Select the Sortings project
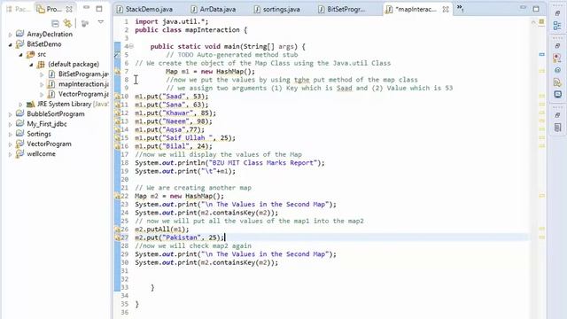Viewport: 567px width, 319px height. tap(39, 134)
